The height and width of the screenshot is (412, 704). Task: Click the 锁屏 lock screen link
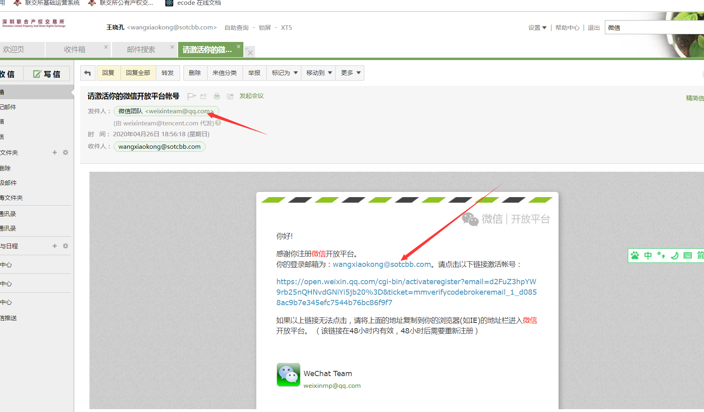(x=265, y=28)
